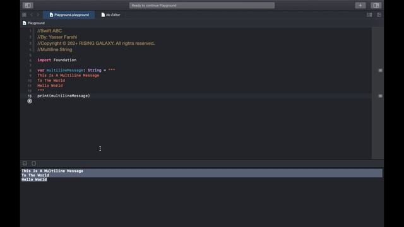Click the print(multilineMessage) statement
The width and height of the screenshot is (404, 227).
pyautogui.click(x=64, y=96)
